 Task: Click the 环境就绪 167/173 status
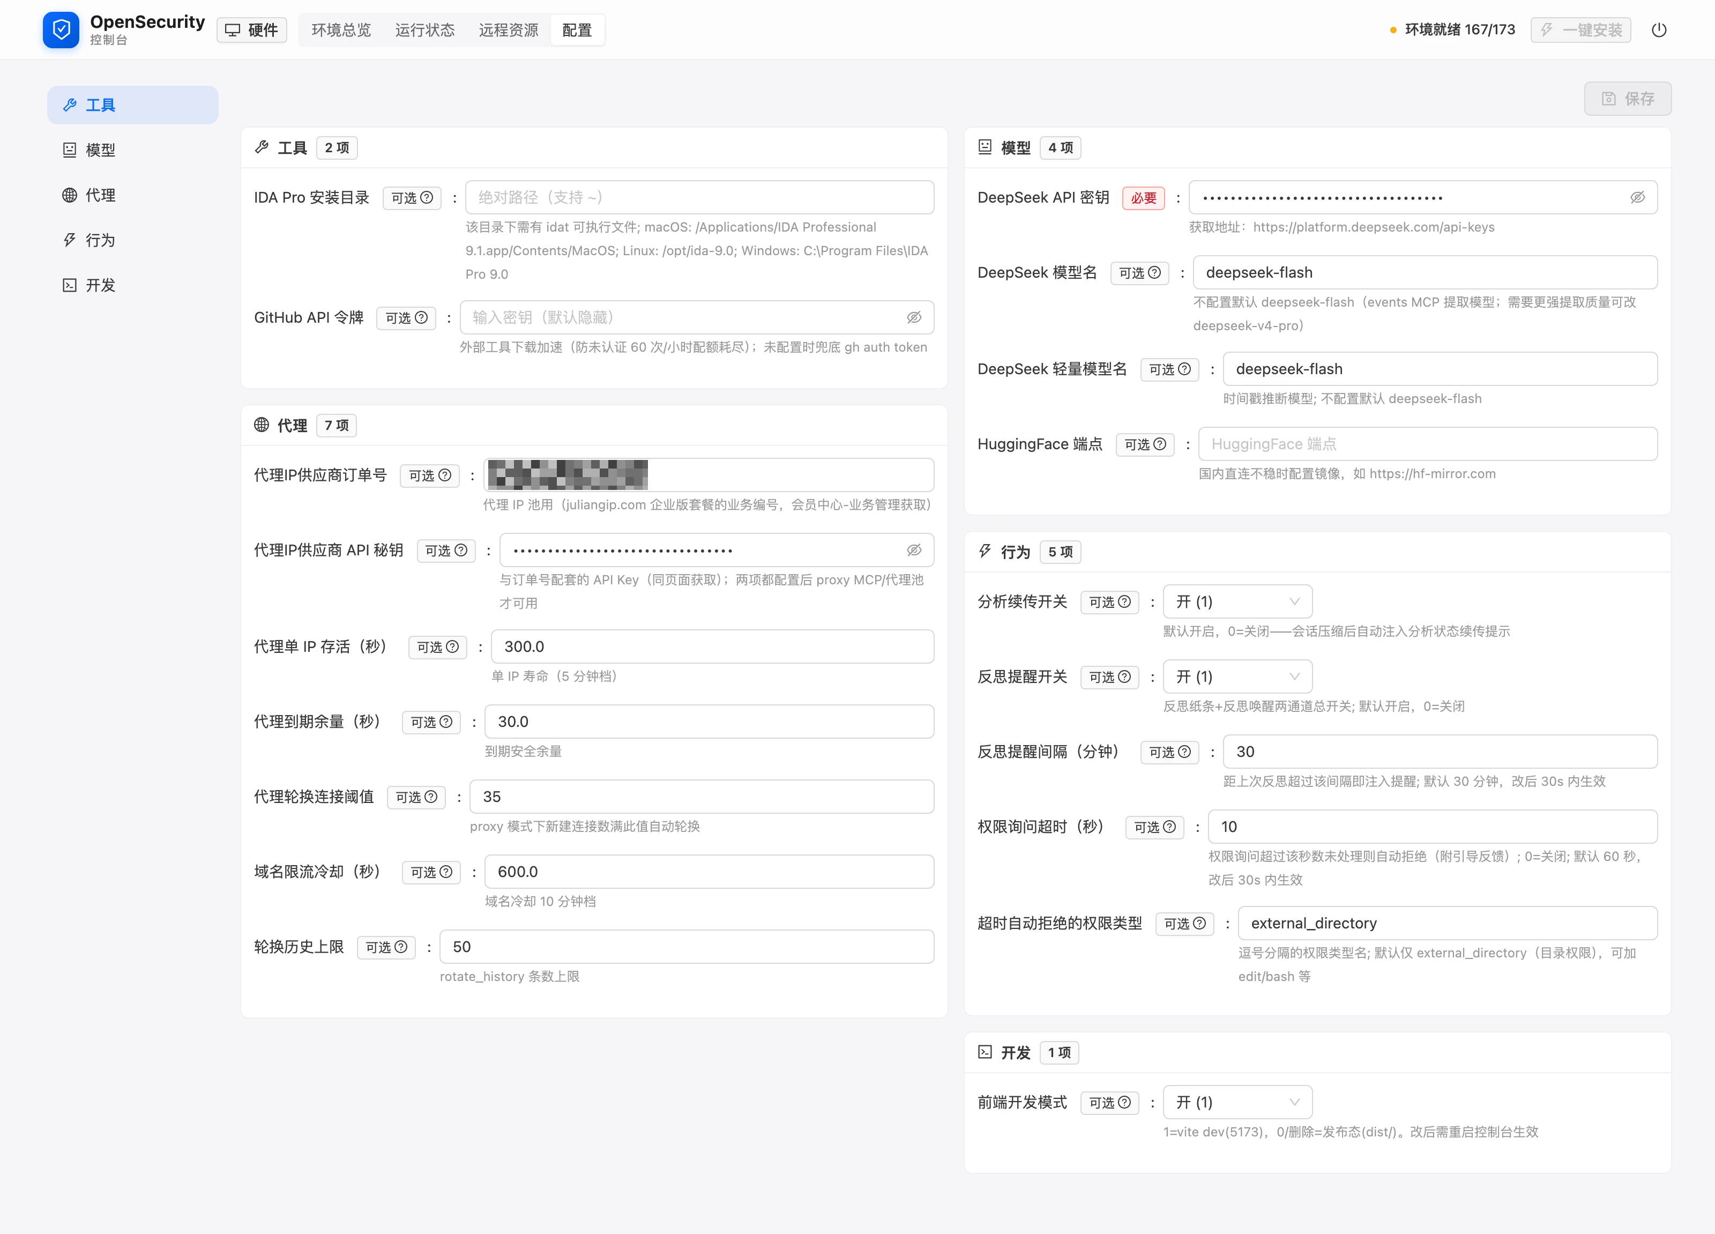tap(1452, 29)
